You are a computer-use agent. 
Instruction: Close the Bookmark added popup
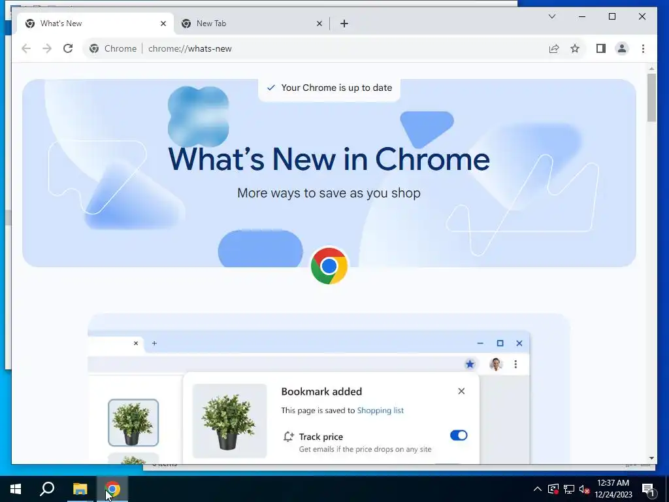461,391
